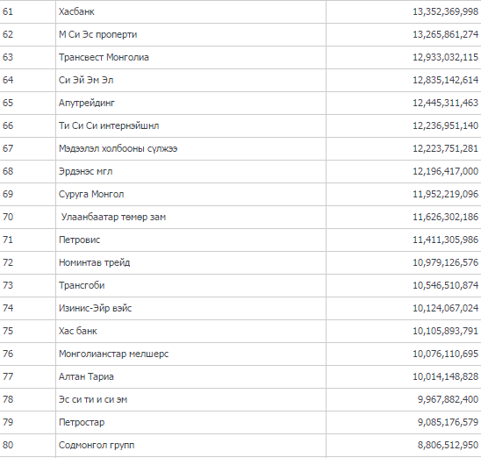
Task: Select the Си Эй Эм Эл entry
Action: pos(86,80)
